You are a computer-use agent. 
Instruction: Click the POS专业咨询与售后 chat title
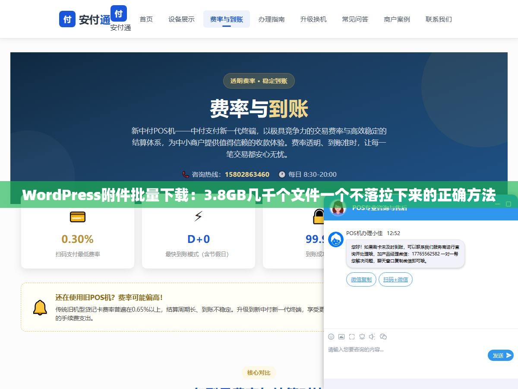coord(379,208)
